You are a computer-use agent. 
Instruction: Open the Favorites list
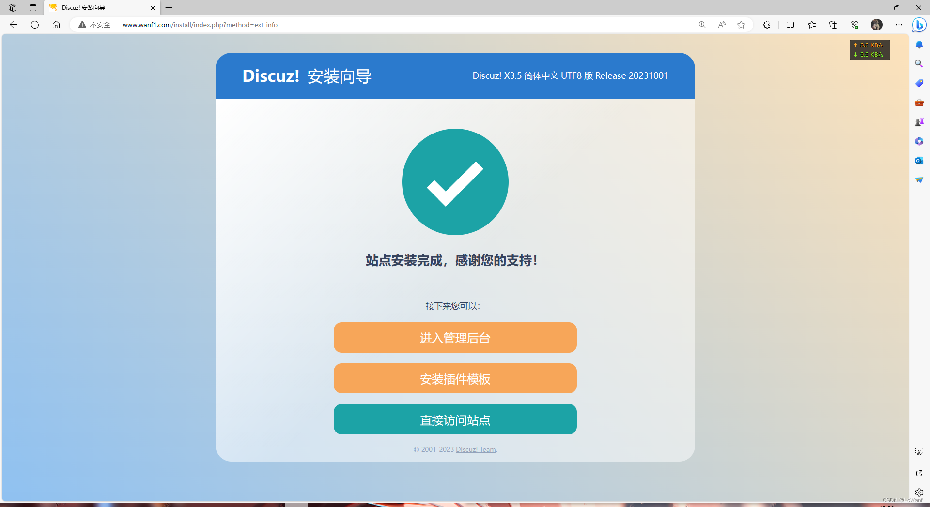(812, 25)
